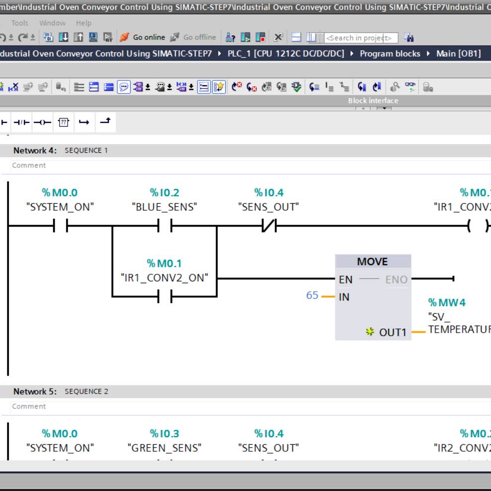Open the Tools menu
Image resolution: width=491 pixels, height=491 pixels.
point(20,23)
